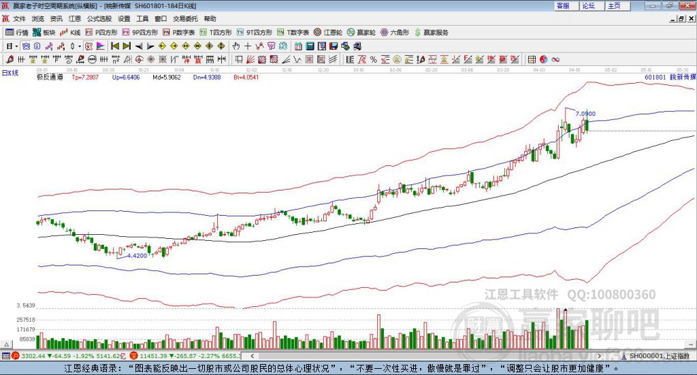Click the 客服 button
697x375 pixels.
(566, 5)
